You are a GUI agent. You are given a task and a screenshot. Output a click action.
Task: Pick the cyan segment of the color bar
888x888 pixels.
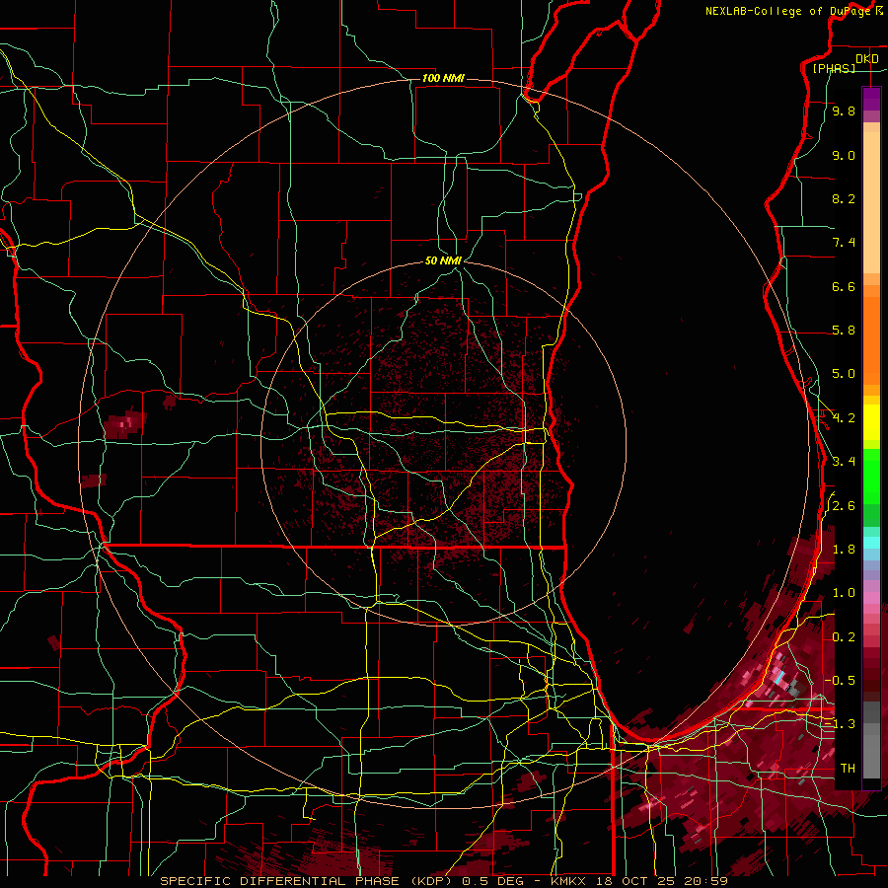pyautogui.click(x=871, y=542)
